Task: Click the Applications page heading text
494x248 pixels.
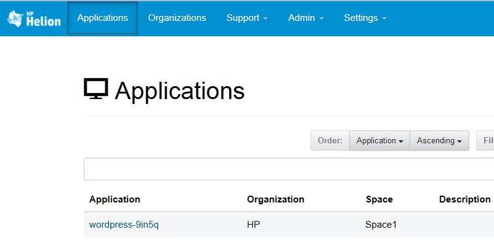Action: coord(180,91)
